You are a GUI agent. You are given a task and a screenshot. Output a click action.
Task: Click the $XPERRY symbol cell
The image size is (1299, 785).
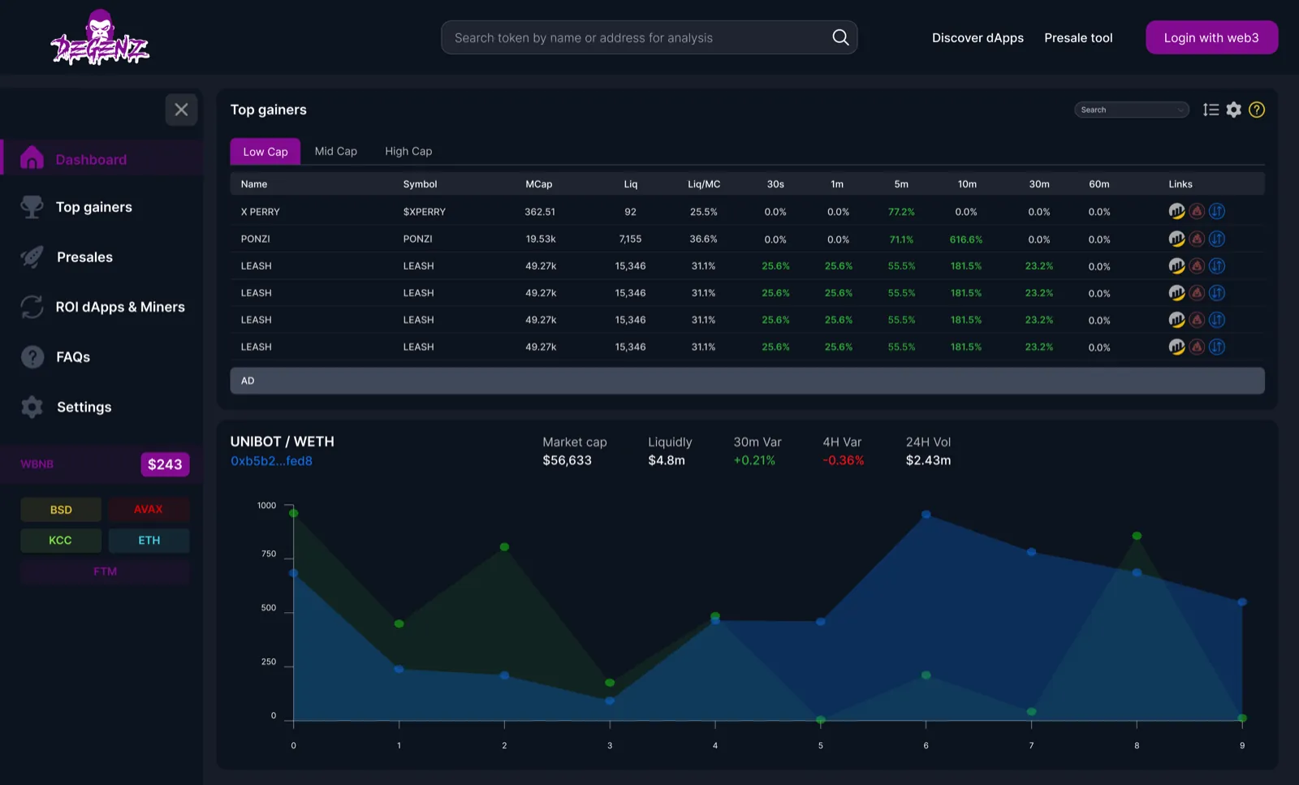[425, 212]
